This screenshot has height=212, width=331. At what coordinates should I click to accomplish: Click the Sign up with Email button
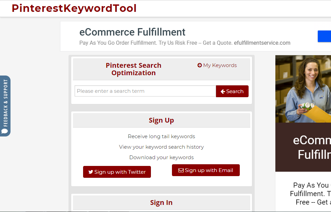pos(206,170)
